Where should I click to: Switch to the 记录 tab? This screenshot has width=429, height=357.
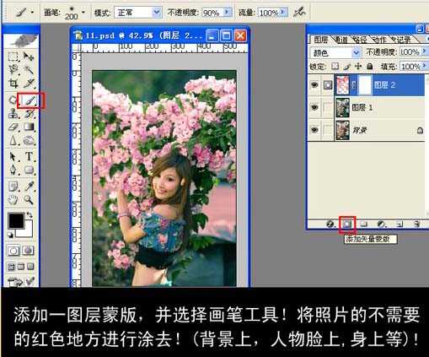coord(403,40)
